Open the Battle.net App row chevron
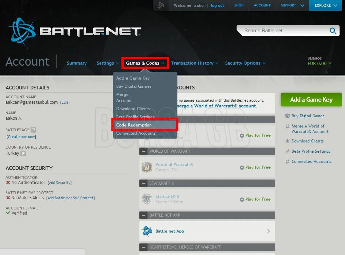Viewport: 345px width, 255px height. 269,231
